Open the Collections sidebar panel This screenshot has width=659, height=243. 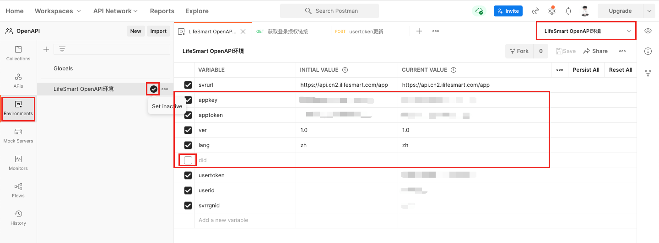pyautogui.click(x=18, y=53)
